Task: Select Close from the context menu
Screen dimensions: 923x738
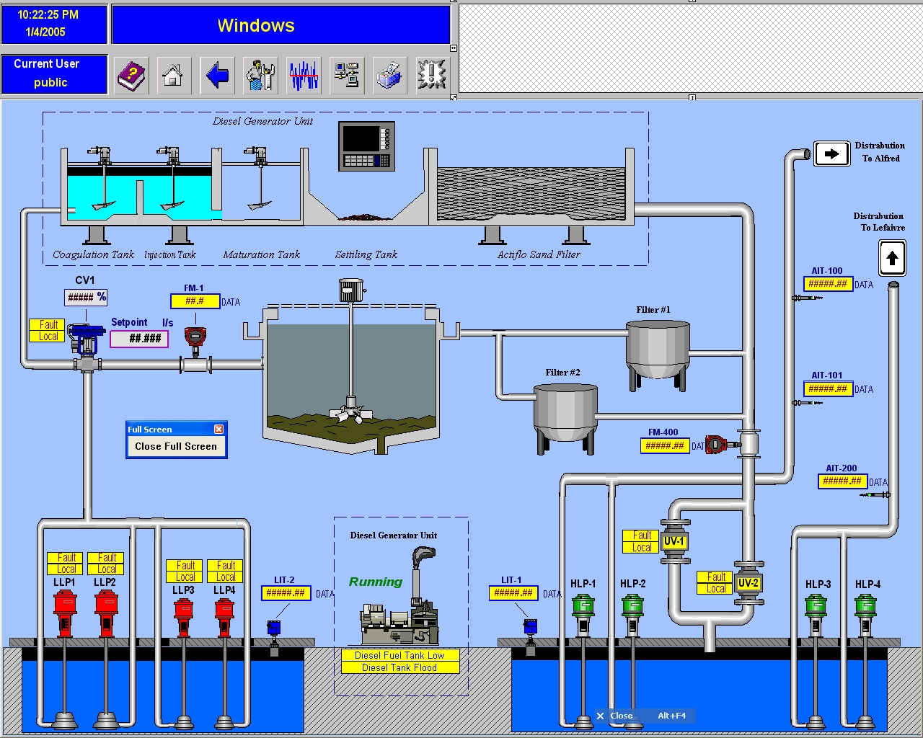Action: point(621,716)
